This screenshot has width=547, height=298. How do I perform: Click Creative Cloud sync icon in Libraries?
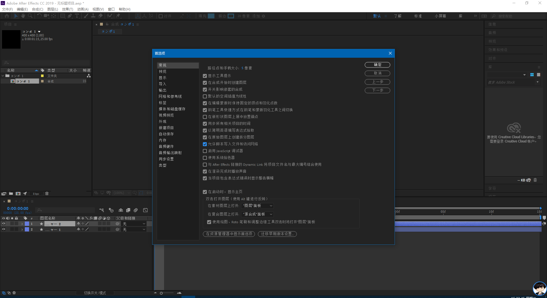click(528, 180)
